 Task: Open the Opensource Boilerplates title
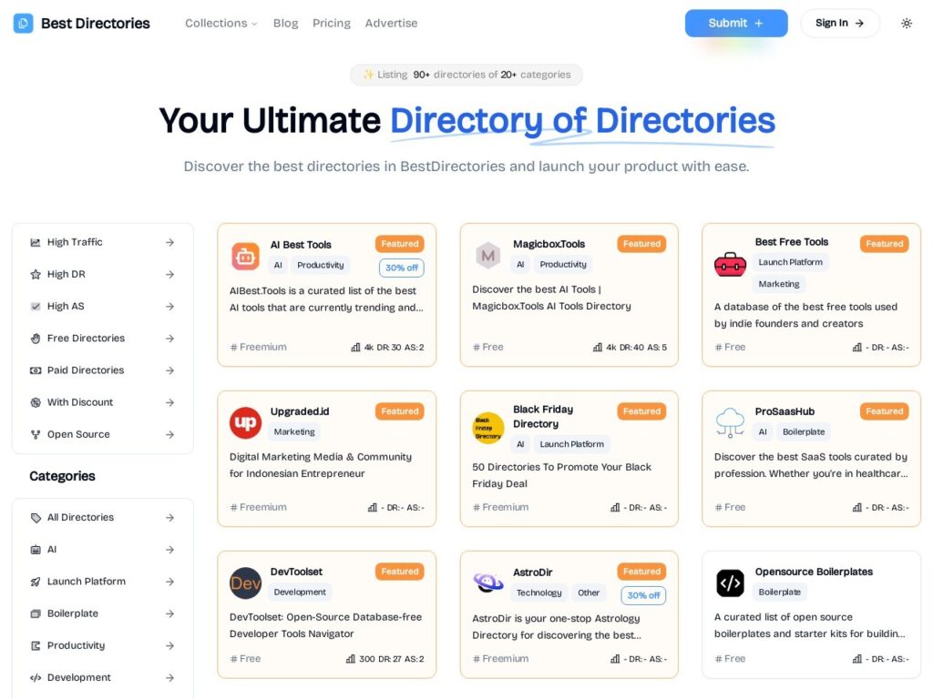814,572
